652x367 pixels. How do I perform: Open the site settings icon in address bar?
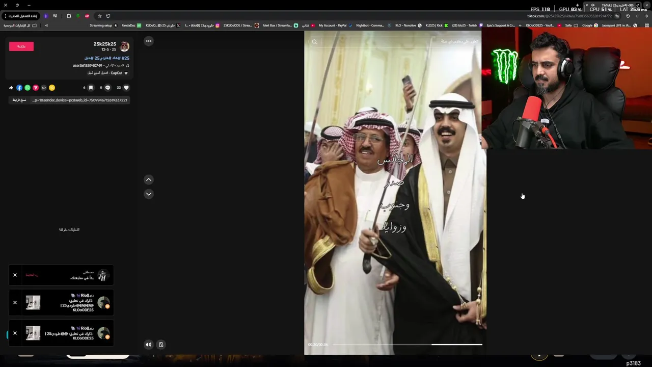coord(617,16)
